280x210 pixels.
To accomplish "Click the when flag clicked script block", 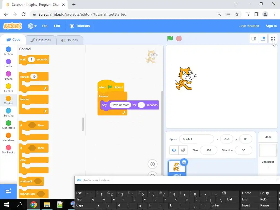I will [x=111, y=87].
